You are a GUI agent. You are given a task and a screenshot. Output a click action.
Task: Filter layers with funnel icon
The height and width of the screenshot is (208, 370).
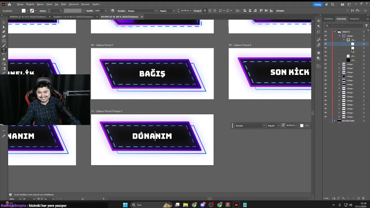pyautogui.click(x=366, y=26)
